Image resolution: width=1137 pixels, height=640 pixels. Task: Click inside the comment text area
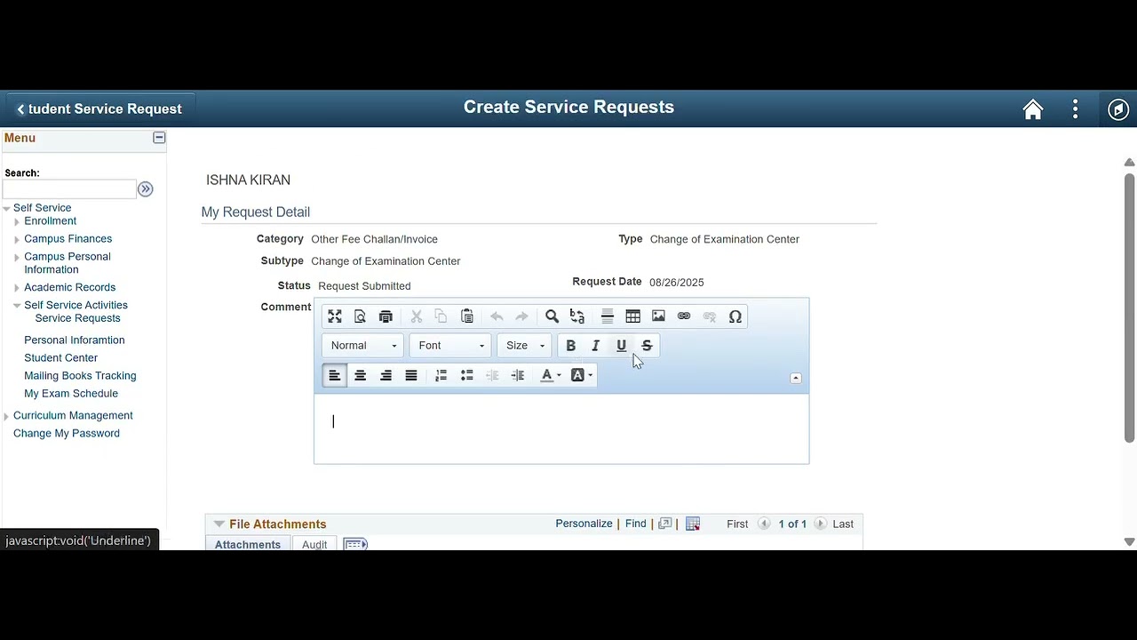pos(561,428)
